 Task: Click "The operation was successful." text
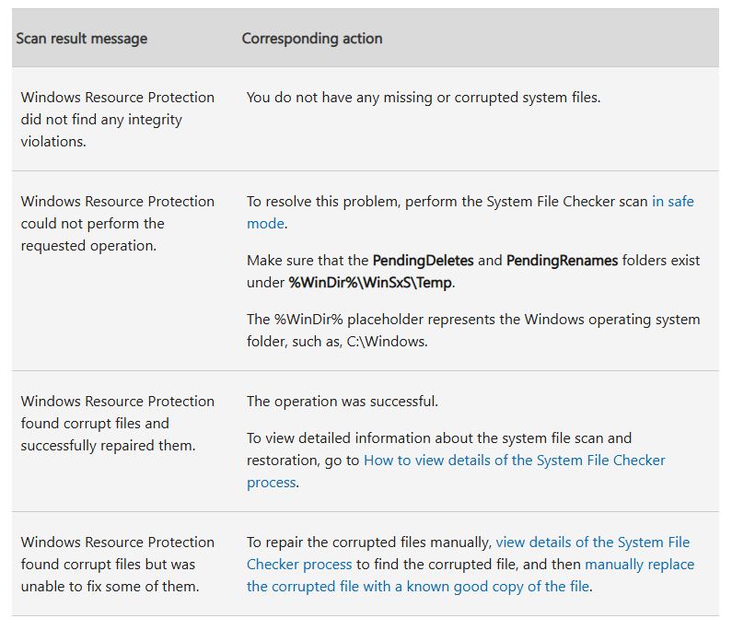342,402
